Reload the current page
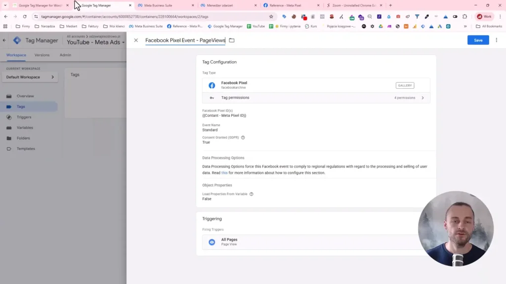Screen dimensions: 506x284 25,16
